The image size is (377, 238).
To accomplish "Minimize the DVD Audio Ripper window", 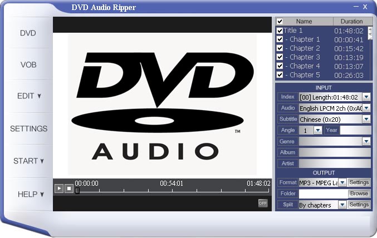I will coord(356,7).
